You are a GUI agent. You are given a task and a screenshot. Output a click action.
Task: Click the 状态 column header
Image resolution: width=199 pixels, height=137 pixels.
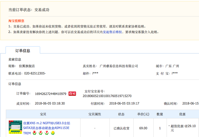pyautogui.click(x=121, y=114)
